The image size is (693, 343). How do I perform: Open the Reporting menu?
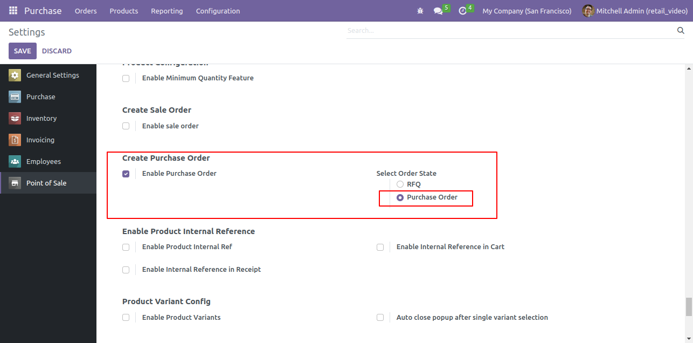tap(167, 11)
